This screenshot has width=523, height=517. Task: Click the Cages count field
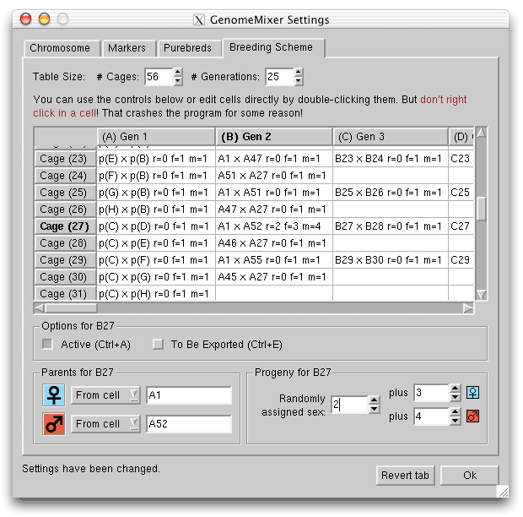(x=159, y=77)
